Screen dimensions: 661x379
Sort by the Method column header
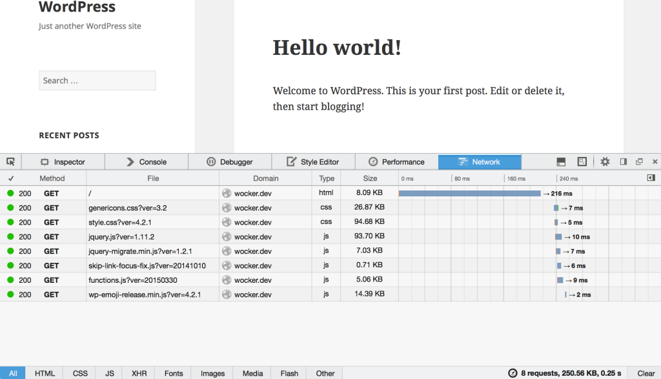52,179
